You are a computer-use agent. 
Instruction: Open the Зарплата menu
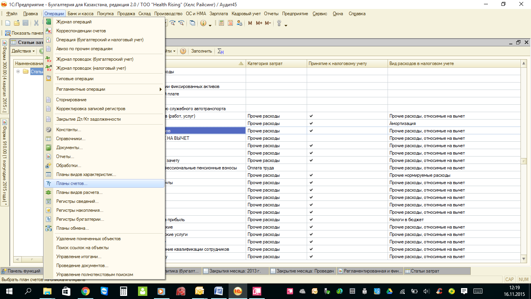pyautogui.click(x=219, y=14)
